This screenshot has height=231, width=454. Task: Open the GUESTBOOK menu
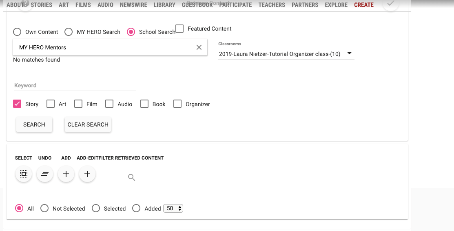pyautogui.click(x=197, y=5)
